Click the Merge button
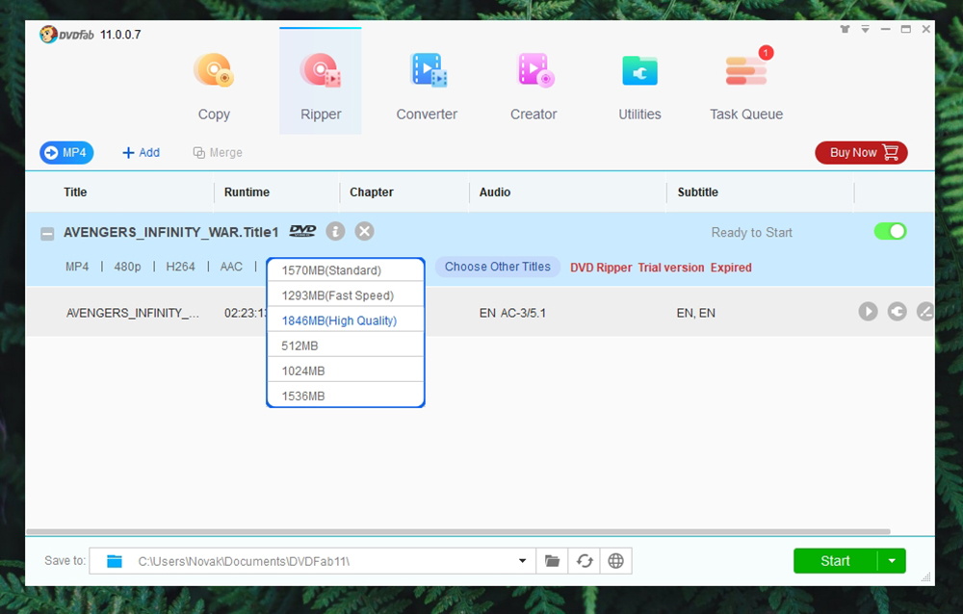Image resolution: width=963 pixels, height=614 pixels. [x=218, y=153]
